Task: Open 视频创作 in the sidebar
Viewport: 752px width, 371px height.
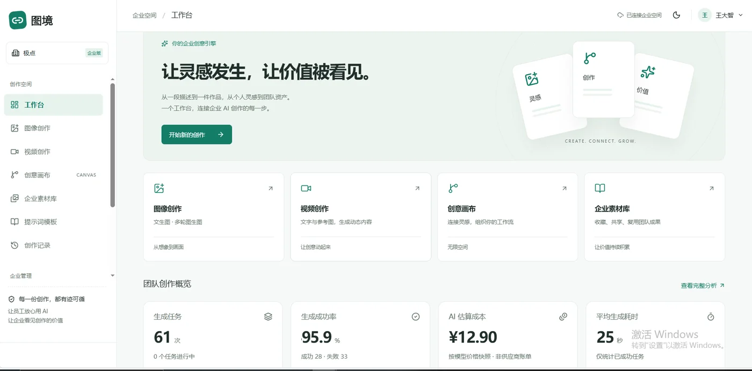Action: click(x=53, y=152)
